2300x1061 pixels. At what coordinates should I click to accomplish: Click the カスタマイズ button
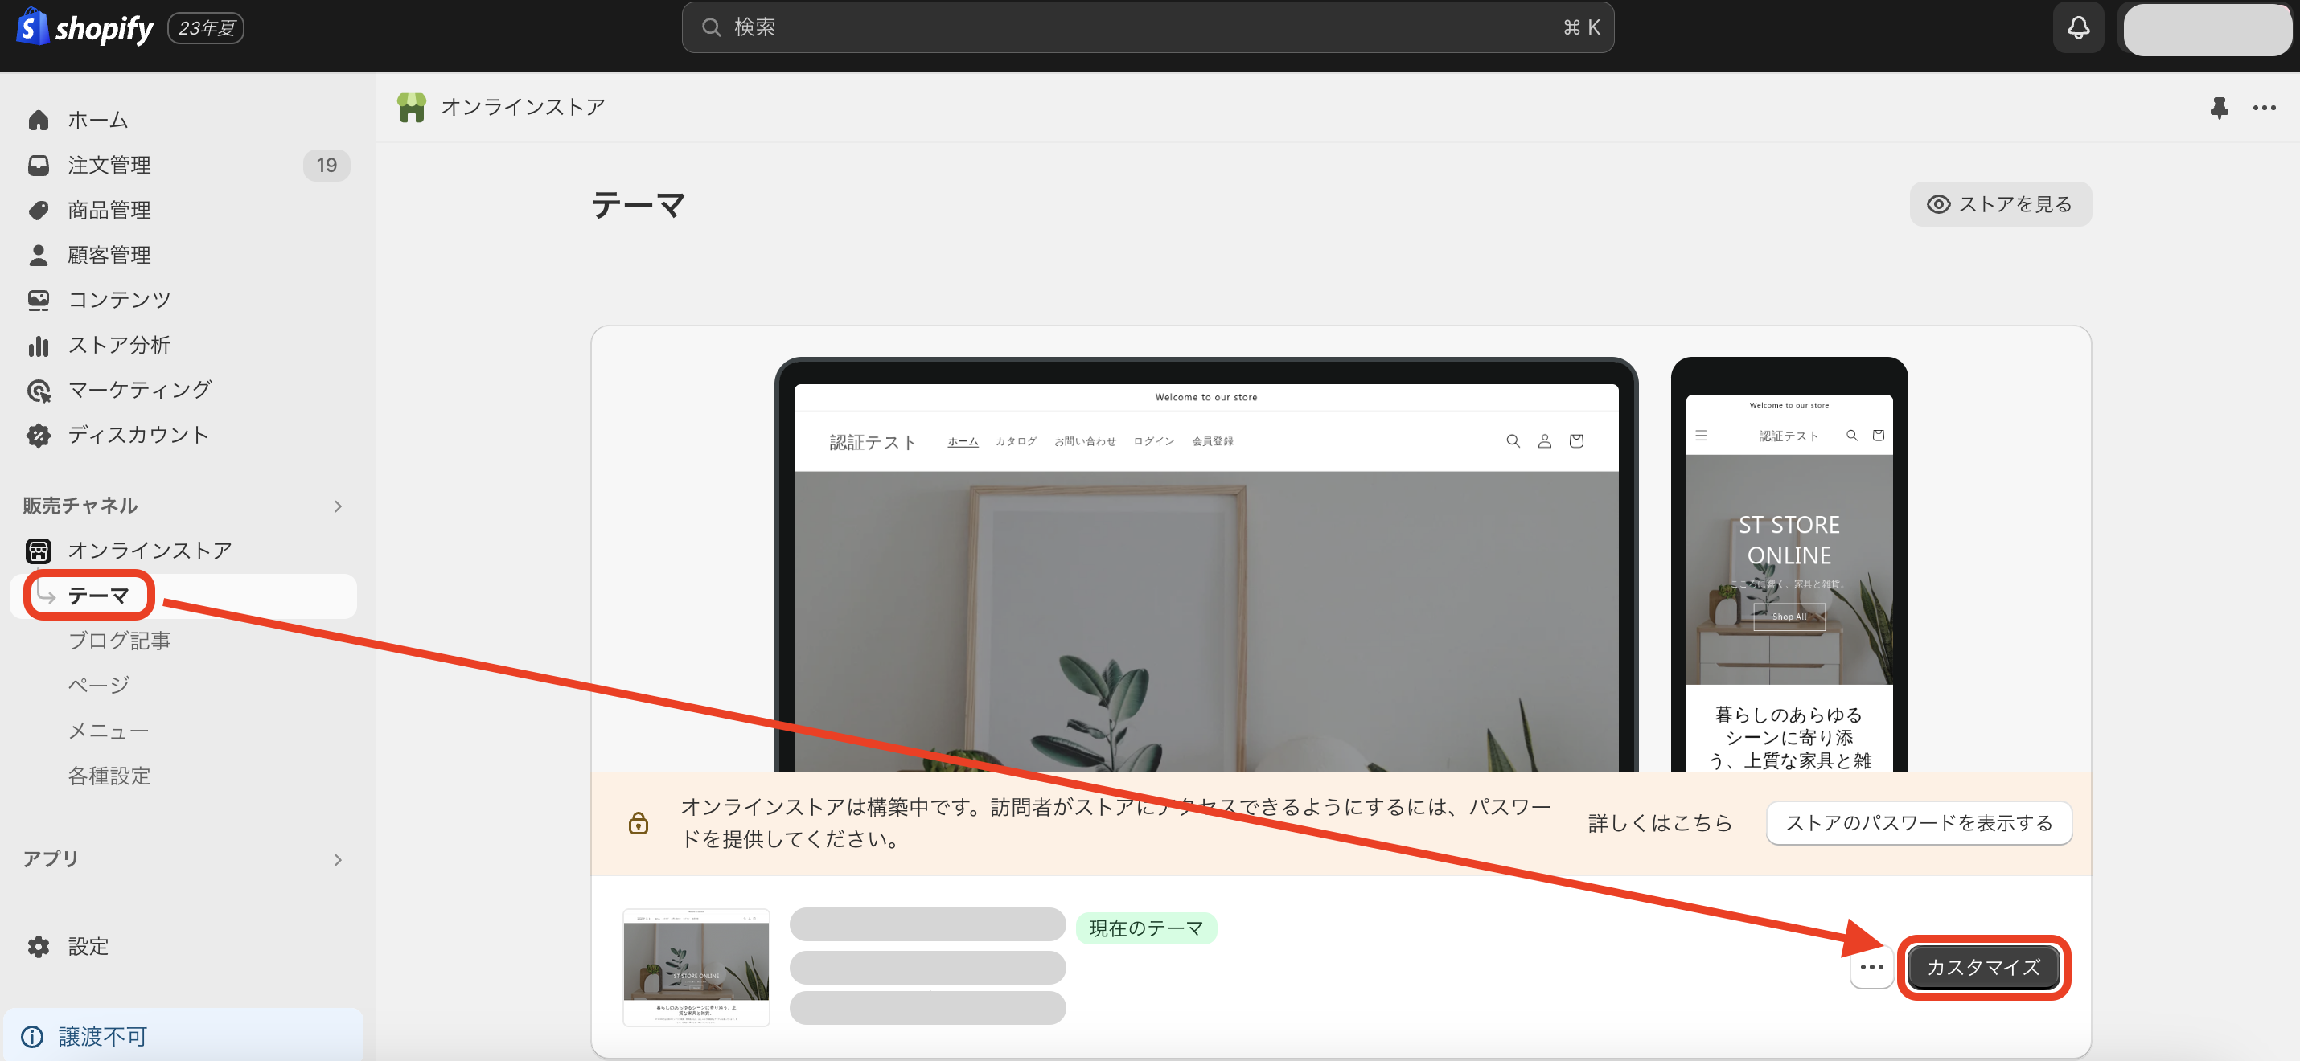(x=1983, y=967)
